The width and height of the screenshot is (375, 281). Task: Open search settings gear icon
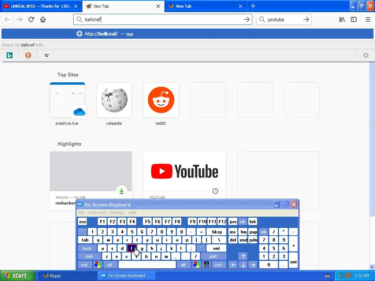point(366,56)
